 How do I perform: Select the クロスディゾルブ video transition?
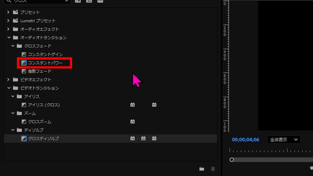(x=43, y=138)
